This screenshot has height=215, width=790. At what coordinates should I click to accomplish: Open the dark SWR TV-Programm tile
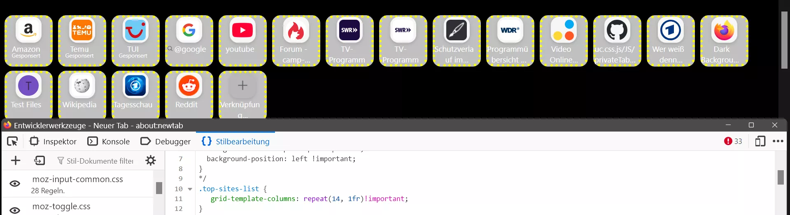coord(350,41)
